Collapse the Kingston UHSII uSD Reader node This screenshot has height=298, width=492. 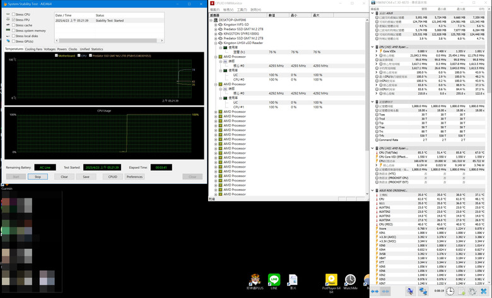pyautogui.click(x=216, y=43)
